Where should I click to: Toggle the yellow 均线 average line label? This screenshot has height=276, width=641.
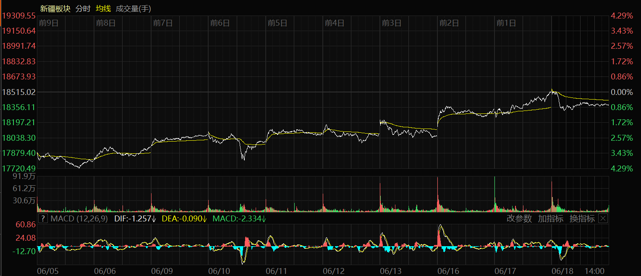click(103, 8)
